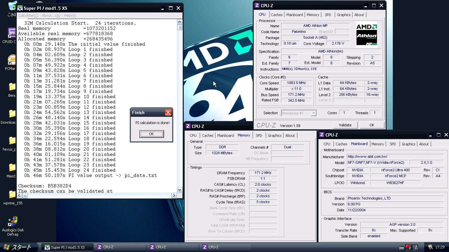Click the keyboard icon in the system tray

click(x=402, y=247)
